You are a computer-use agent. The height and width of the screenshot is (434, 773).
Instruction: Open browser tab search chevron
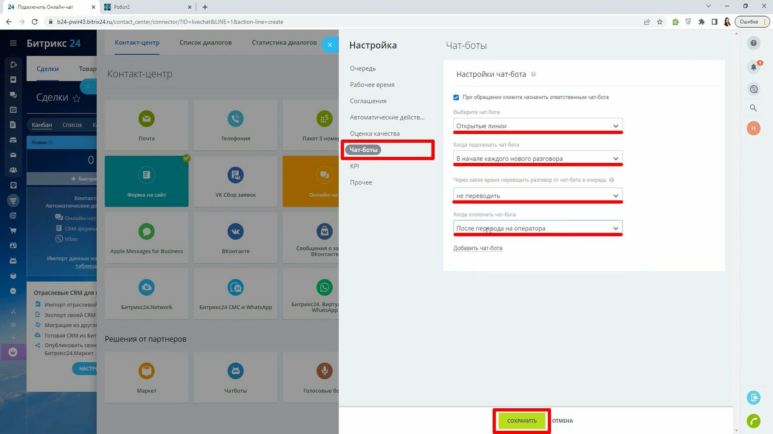709,6
